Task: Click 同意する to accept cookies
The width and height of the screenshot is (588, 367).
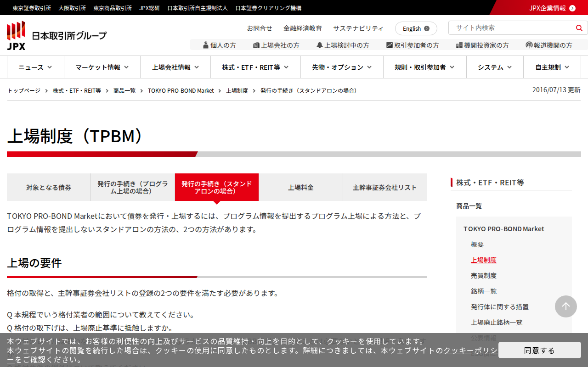Action: click(540, 350)
